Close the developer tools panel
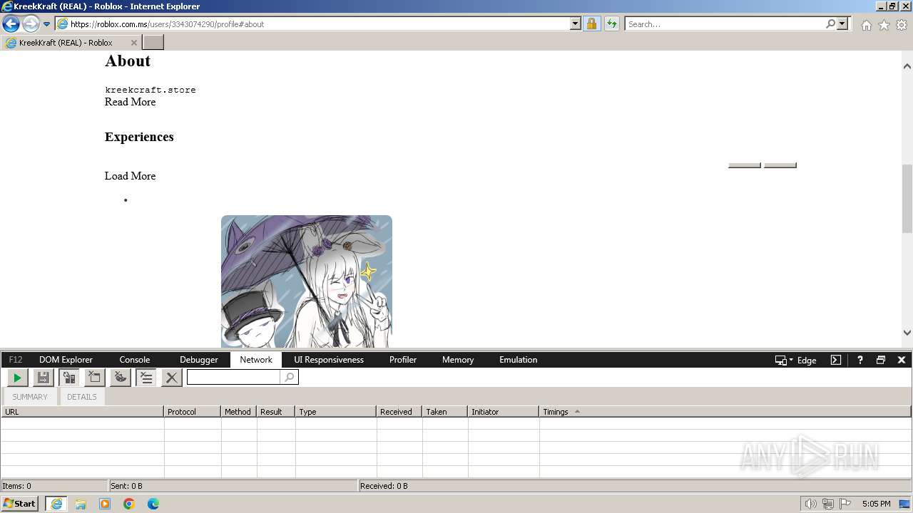The image size is (913, 513). (x=902, y=360)
